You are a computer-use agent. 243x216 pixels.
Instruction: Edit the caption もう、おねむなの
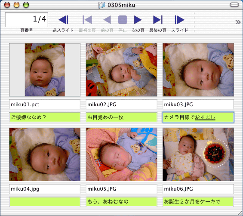pyautogui.click(x=121, y=201)
